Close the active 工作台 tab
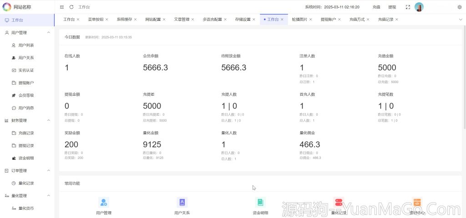The width and height of the screenshot is (466, 218). coord(282,20)
